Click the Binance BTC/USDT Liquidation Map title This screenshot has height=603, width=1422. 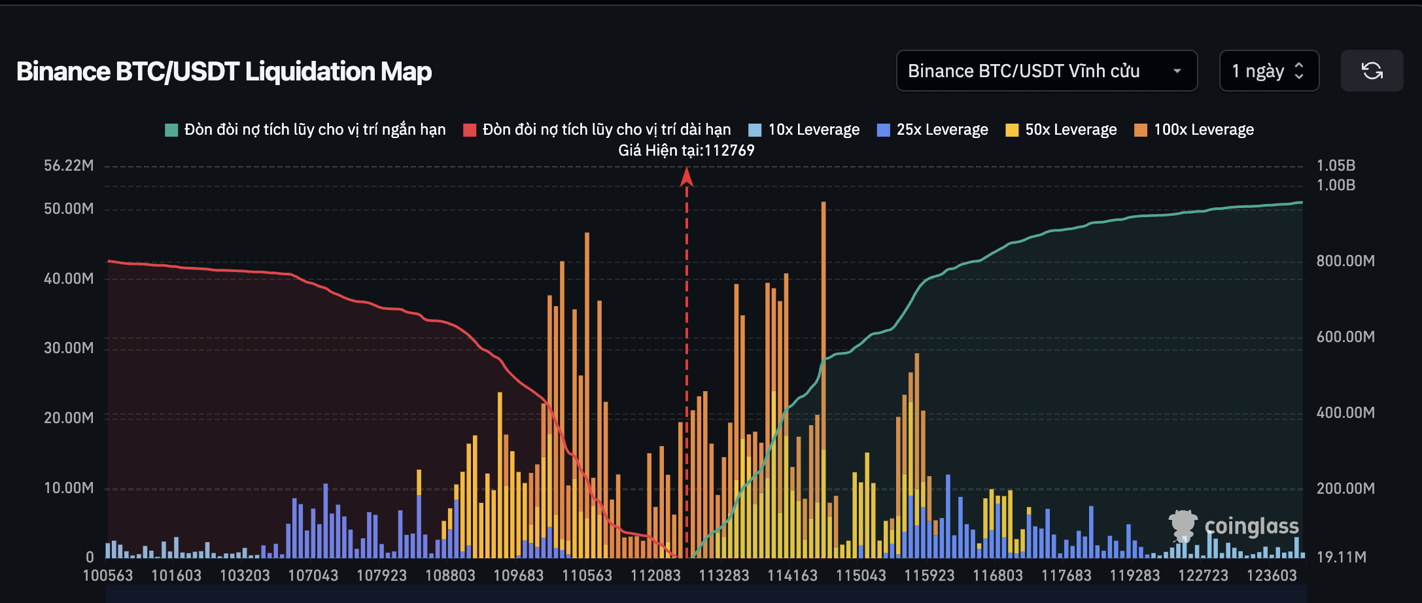click(x=224, y=71)
